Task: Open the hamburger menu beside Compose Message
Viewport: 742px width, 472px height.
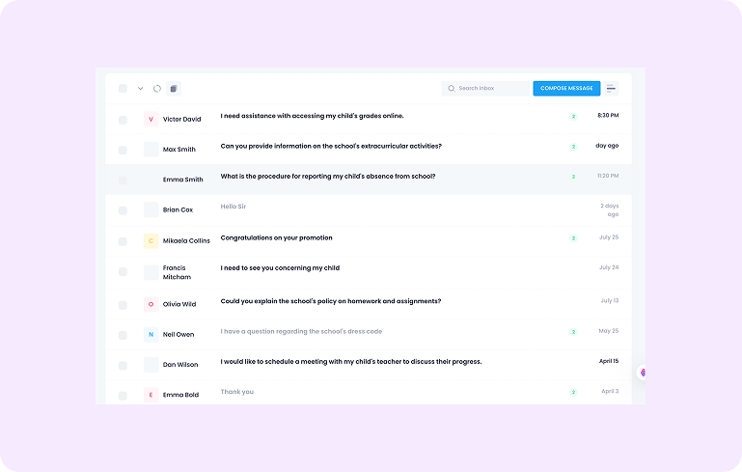Action: coord(611,89)
